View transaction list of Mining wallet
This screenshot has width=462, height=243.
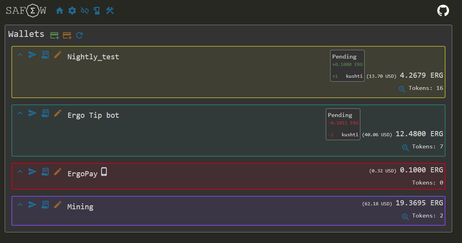click(x=45, y=205)
